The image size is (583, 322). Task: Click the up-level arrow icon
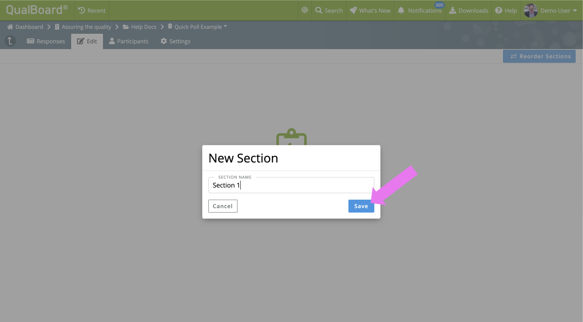10,41
